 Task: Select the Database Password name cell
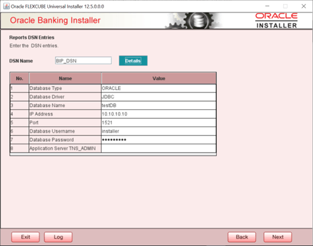point(65,140)
